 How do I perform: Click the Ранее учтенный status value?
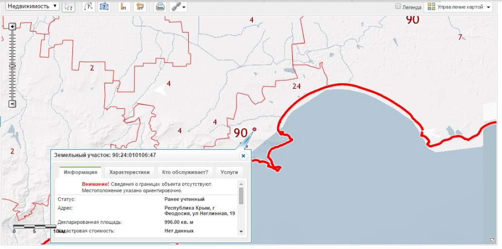pos(184,199)
